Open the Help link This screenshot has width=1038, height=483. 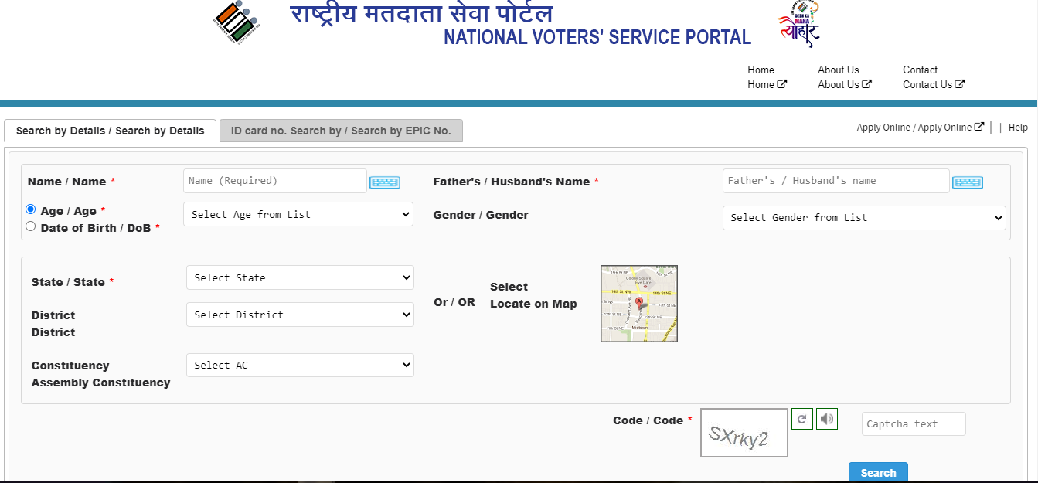[x=1018, y=127]
